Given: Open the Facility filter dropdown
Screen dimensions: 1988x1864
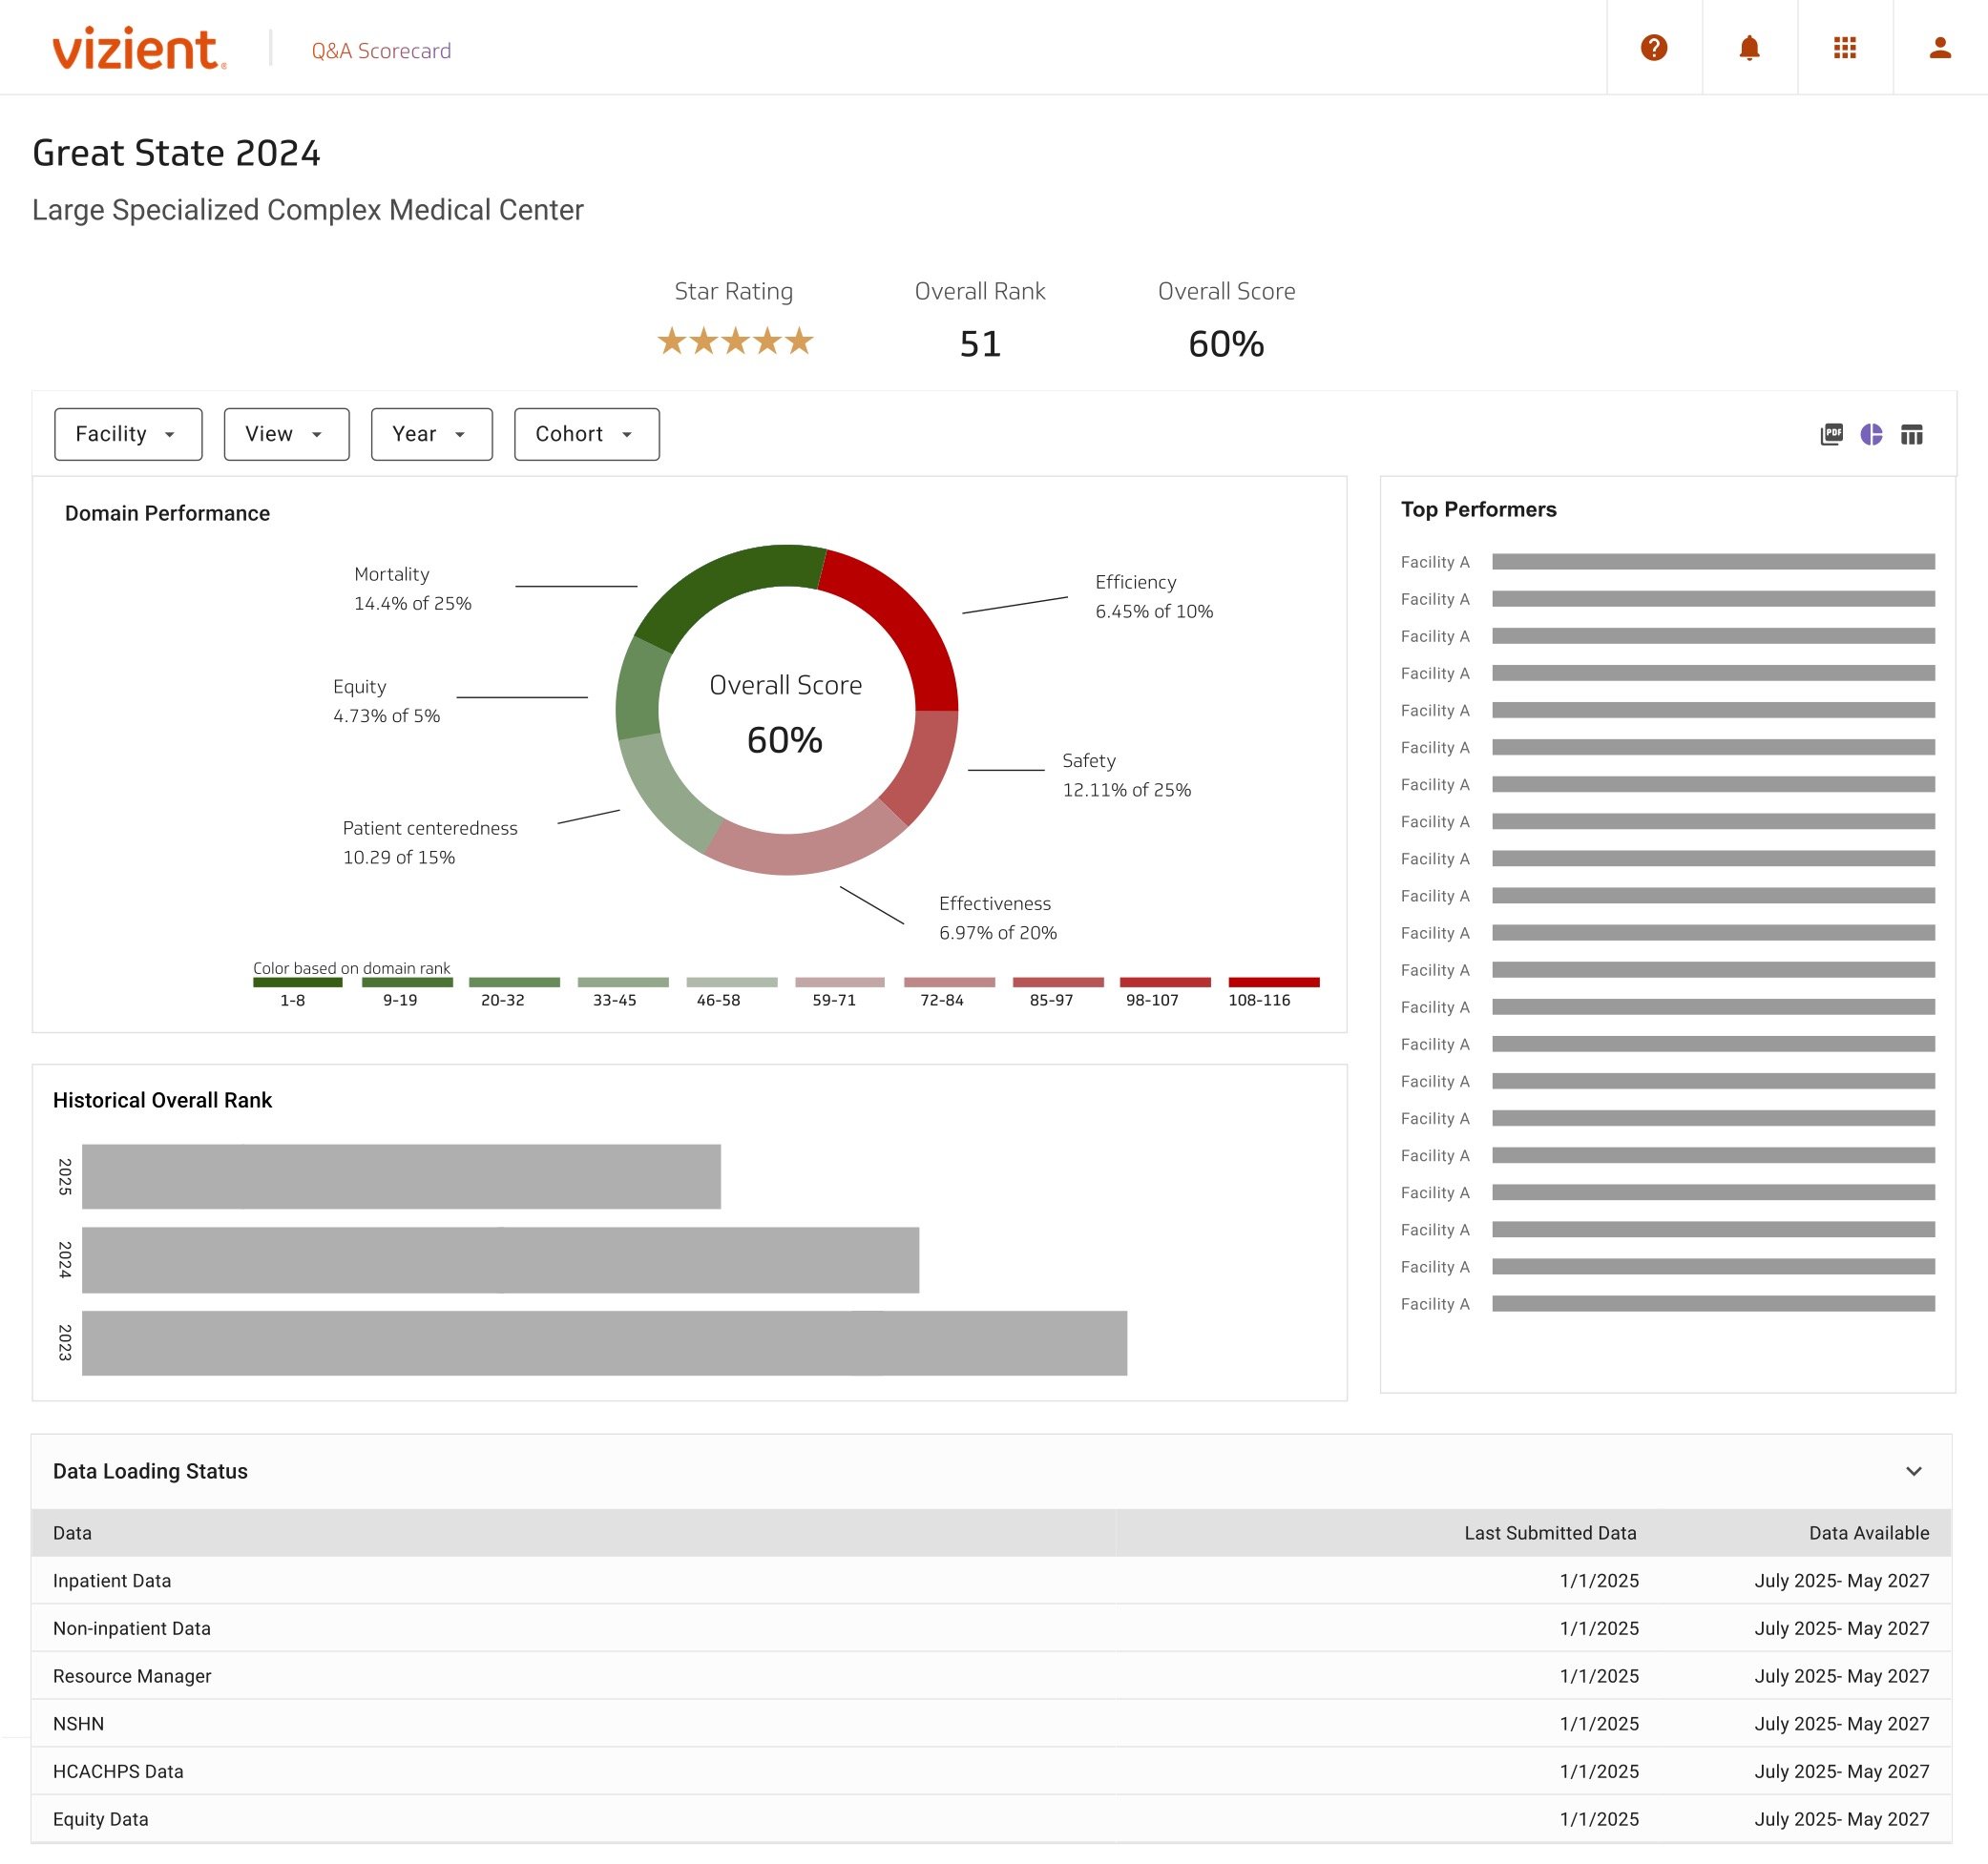Looking at the screenshot, I should (x=127, y=434).
